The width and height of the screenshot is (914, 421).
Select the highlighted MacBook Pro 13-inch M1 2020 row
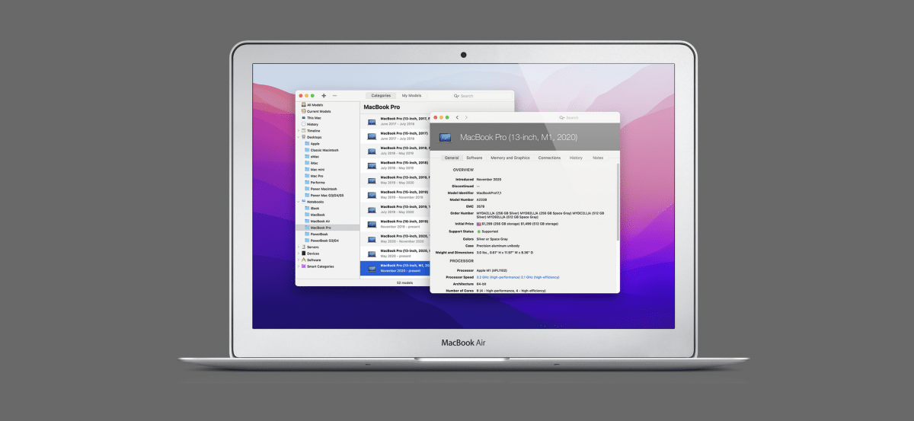coord(396,268)
